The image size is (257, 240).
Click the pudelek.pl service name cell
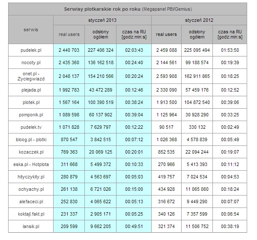[x=31, y=50]
